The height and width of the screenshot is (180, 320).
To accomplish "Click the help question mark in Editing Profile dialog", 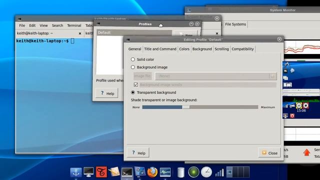I will coord(138,152).
